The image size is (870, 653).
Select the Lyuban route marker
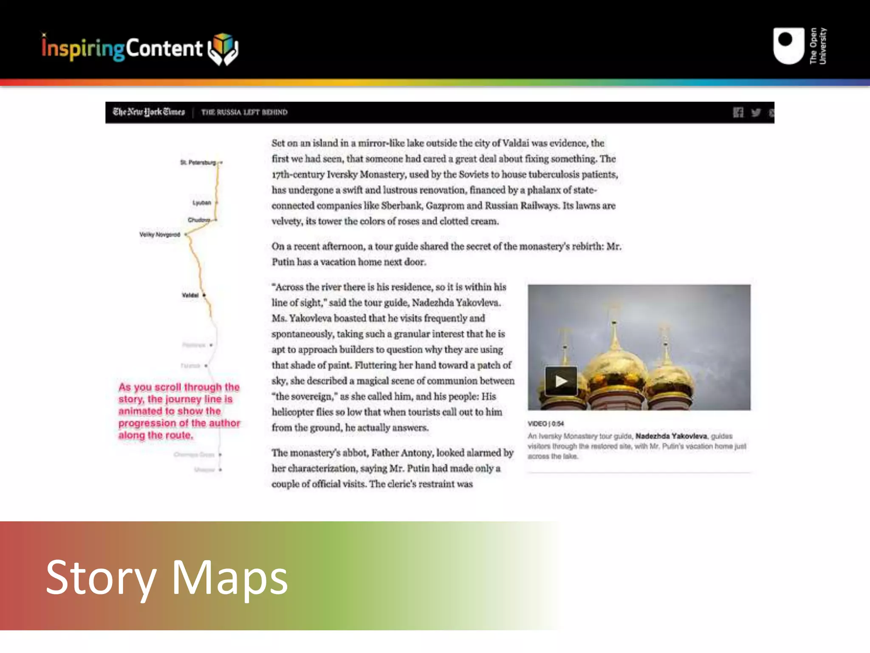(217, 203)
